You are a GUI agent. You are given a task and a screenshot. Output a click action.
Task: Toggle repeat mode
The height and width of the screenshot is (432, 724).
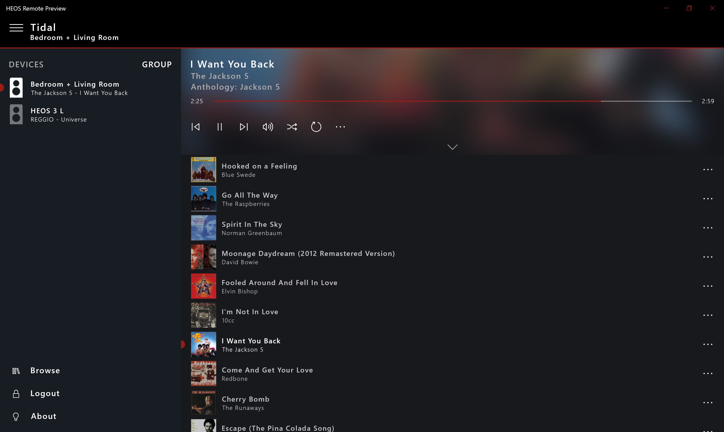316,127
